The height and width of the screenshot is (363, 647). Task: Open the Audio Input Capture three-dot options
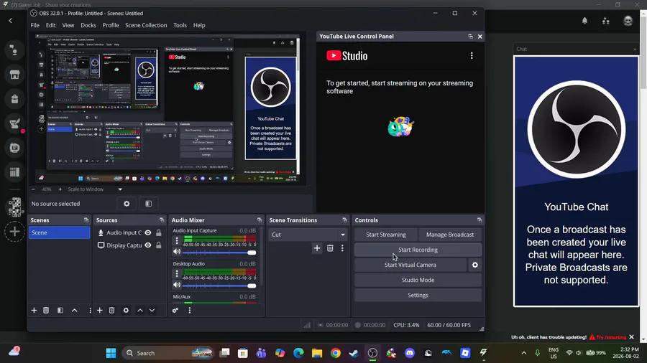click(177, 240)
